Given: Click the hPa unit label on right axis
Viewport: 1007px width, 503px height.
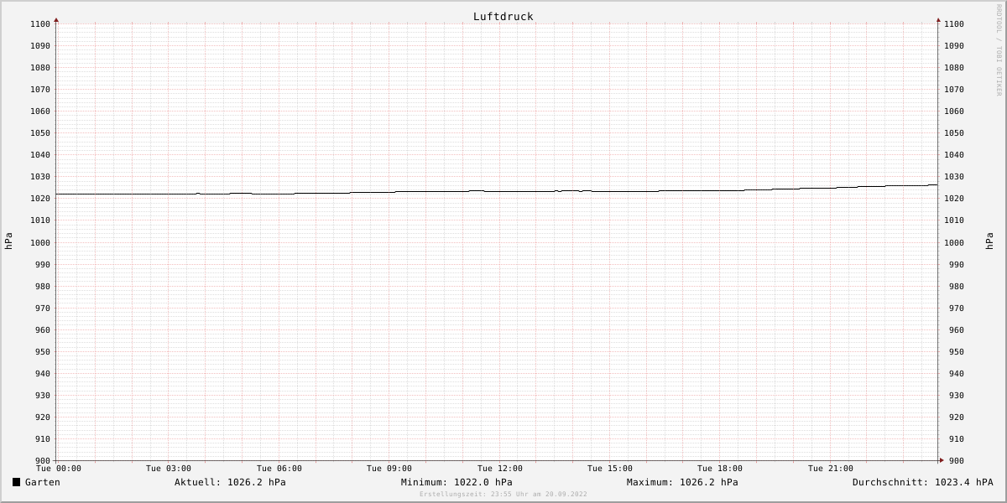Looking at the screenshot, I should [990, 241].
